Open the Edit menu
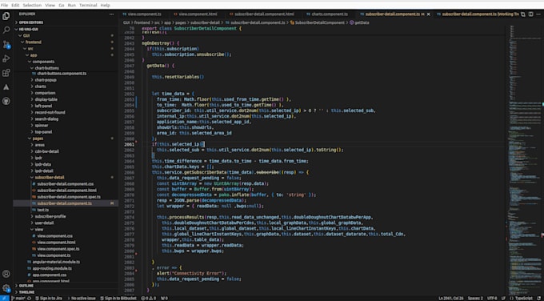Screen dimensions: 544x301 pos(15,6)
